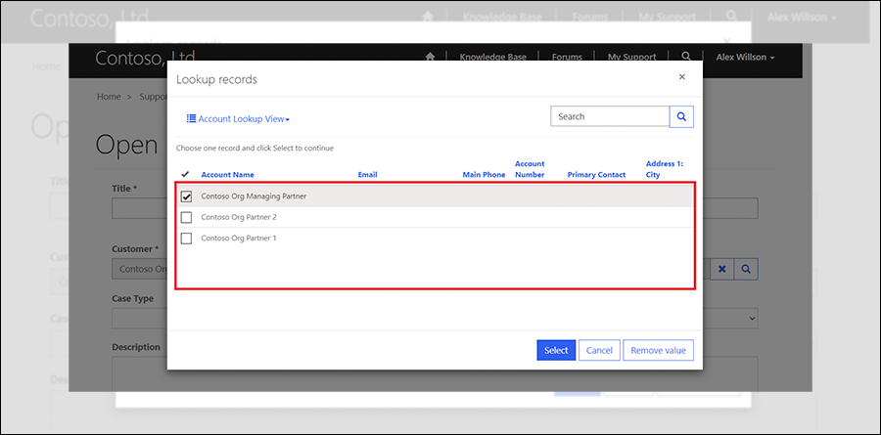Click the Search input field
This screenshot has width=881, height=435.
(x=610, y=116)
